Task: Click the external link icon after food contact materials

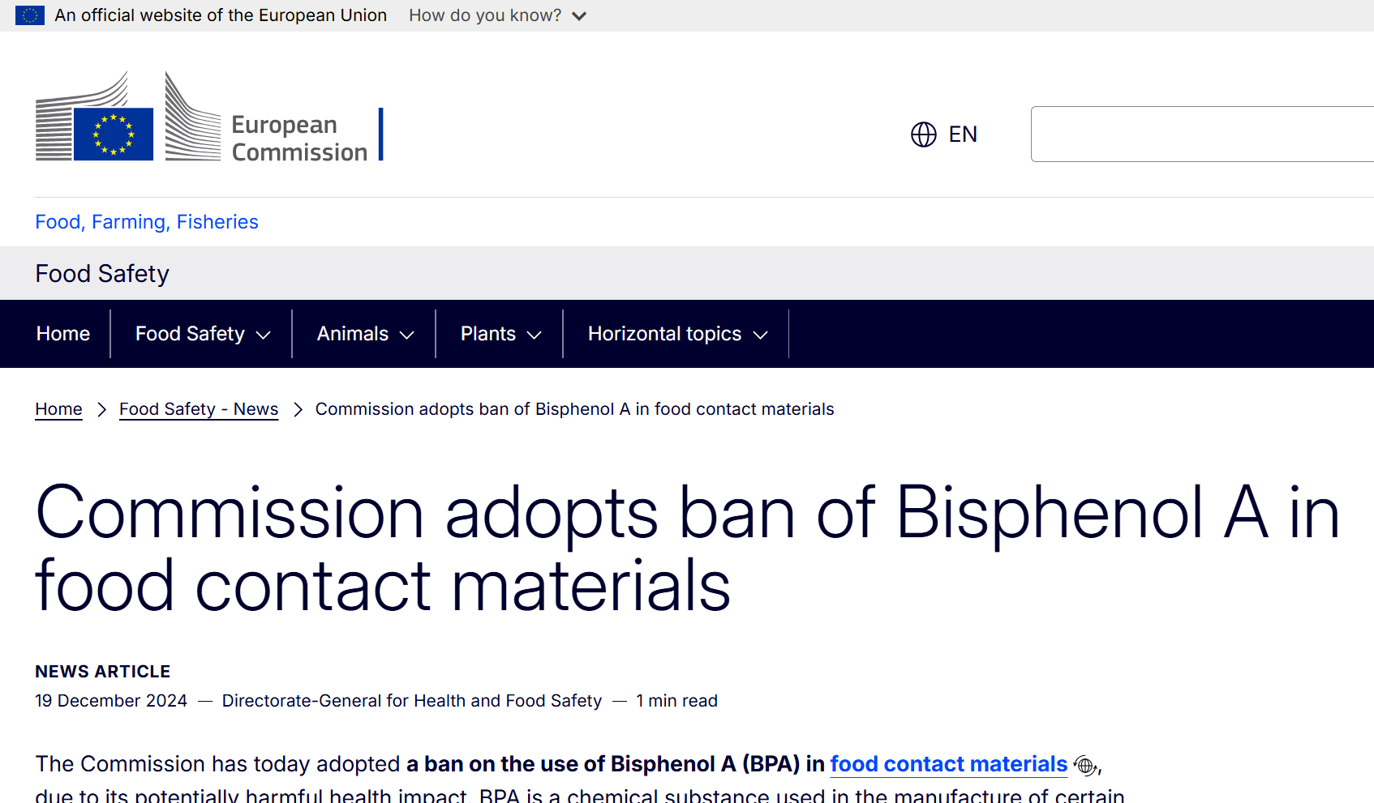Action: [x=1084, y=765]
